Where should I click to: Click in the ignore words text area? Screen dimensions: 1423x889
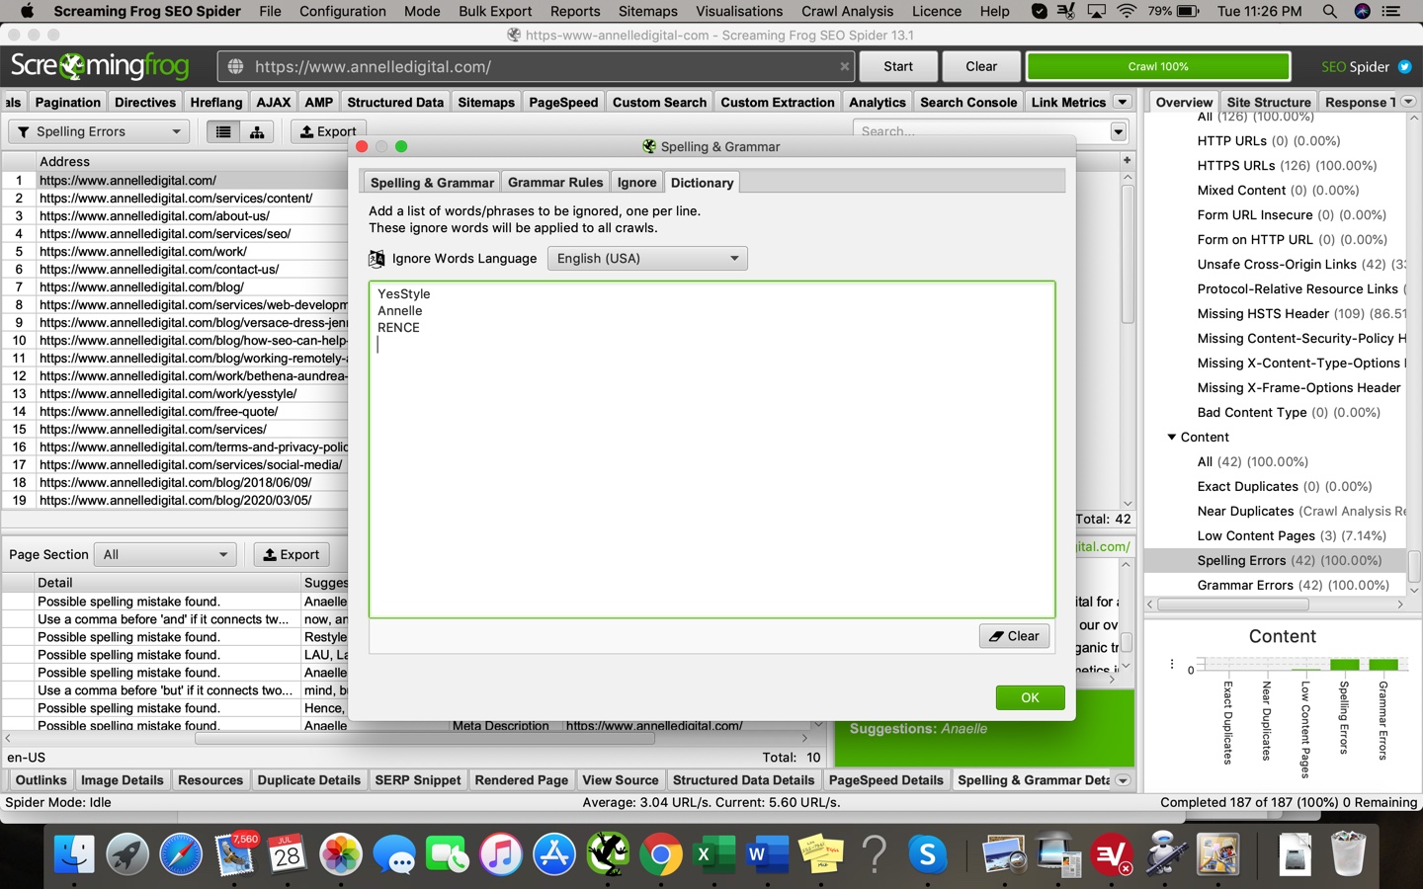711,449
